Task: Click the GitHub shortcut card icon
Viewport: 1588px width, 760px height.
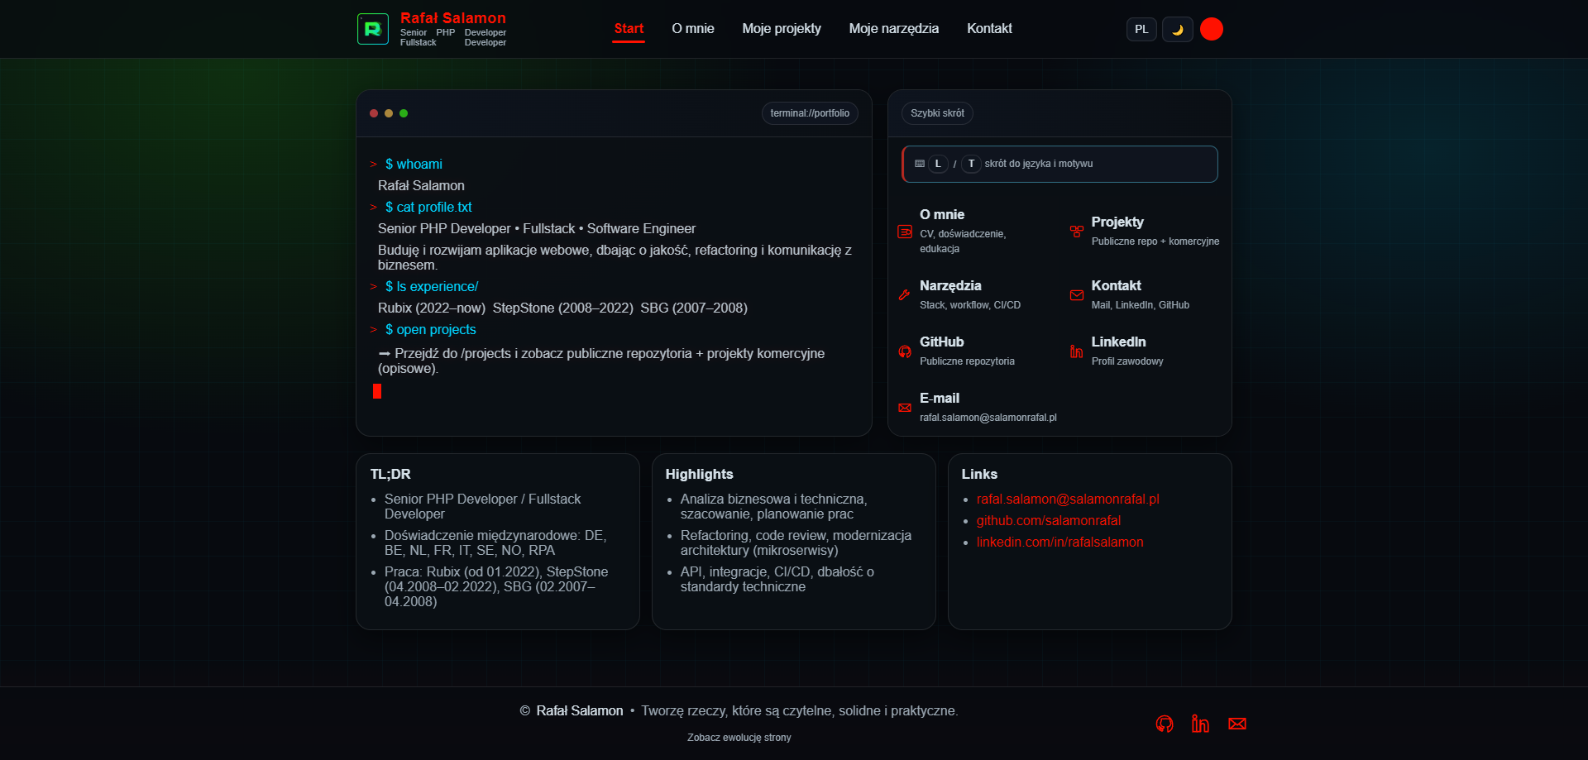Action: pyautogui.click(x=905, y=351)
